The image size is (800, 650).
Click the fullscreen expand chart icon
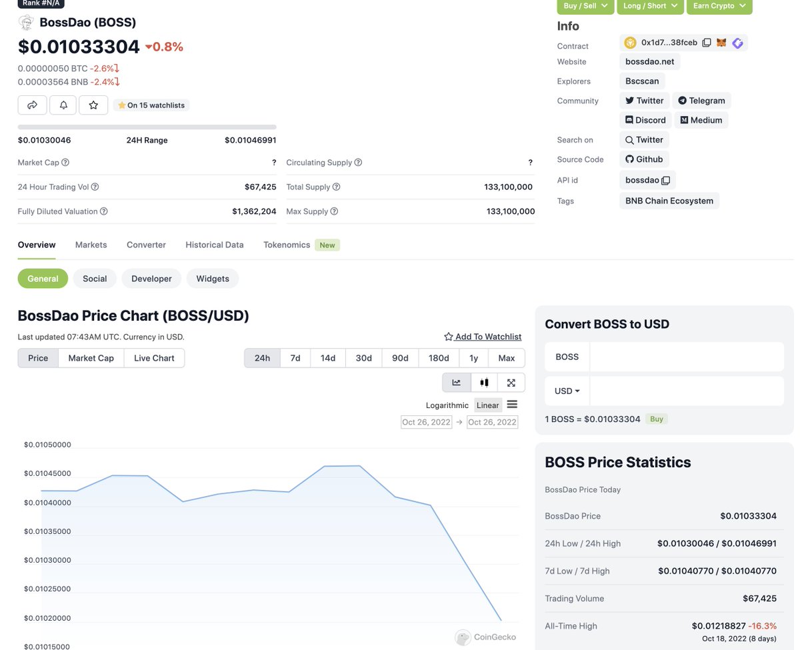tap(511, 383)
